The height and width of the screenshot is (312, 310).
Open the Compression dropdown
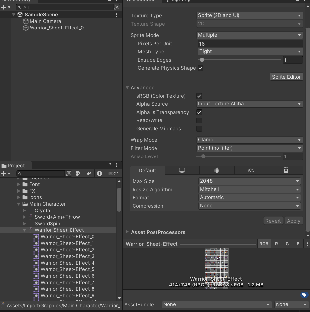click(x=250, y=206)
